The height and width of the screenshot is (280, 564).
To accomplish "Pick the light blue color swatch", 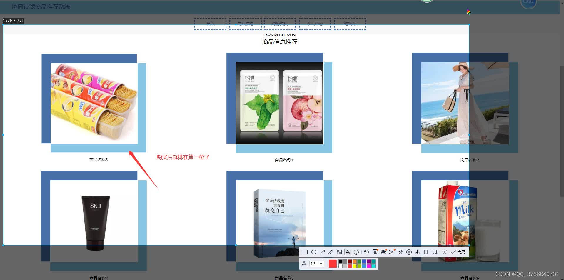I will point(364,266).
